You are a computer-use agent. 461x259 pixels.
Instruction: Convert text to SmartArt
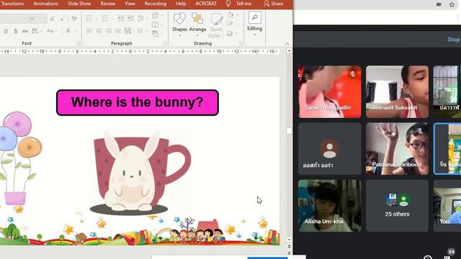(x=156, y=34)
